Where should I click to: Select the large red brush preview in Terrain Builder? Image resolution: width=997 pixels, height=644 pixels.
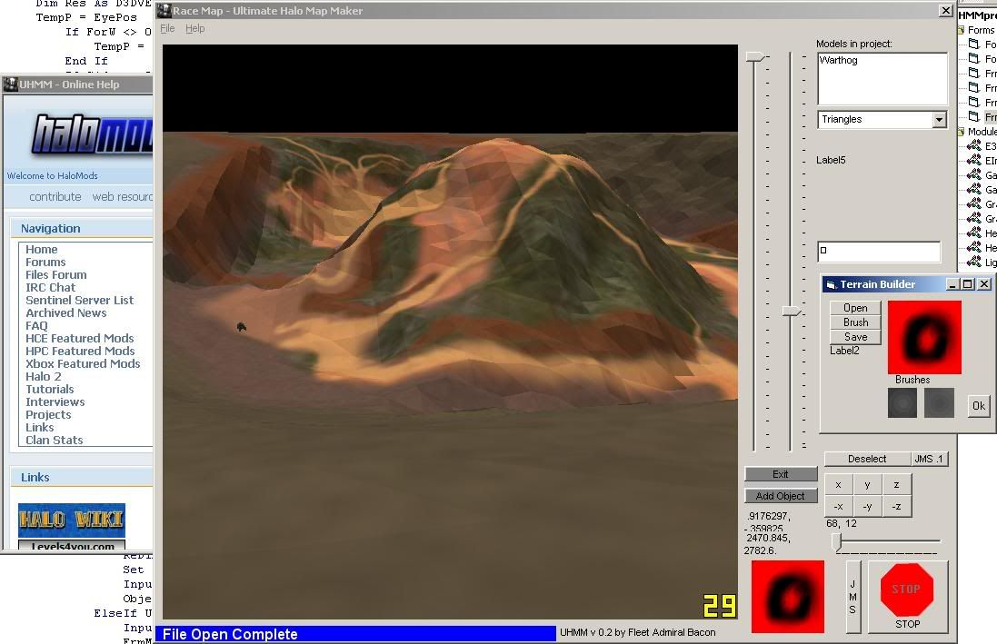click(924, 337)
